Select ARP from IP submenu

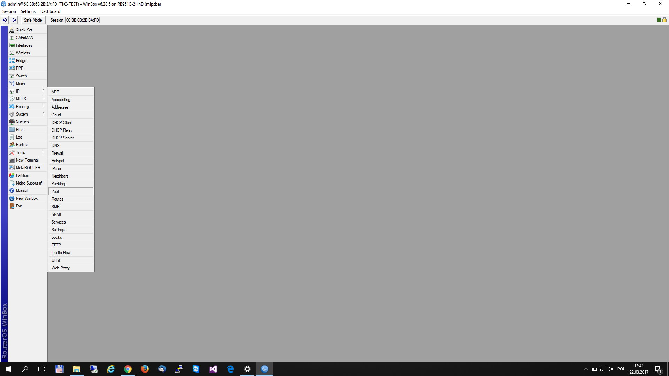tap(71, 92)
